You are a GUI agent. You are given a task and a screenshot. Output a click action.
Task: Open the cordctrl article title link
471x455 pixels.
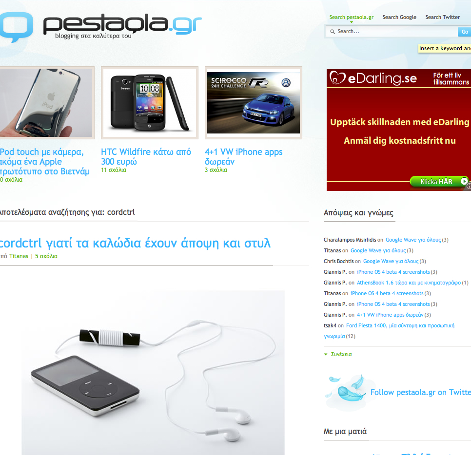[136, 243]
